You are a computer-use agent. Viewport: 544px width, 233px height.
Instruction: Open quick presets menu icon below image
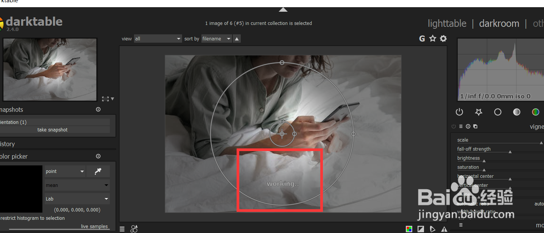coord(122,229)
